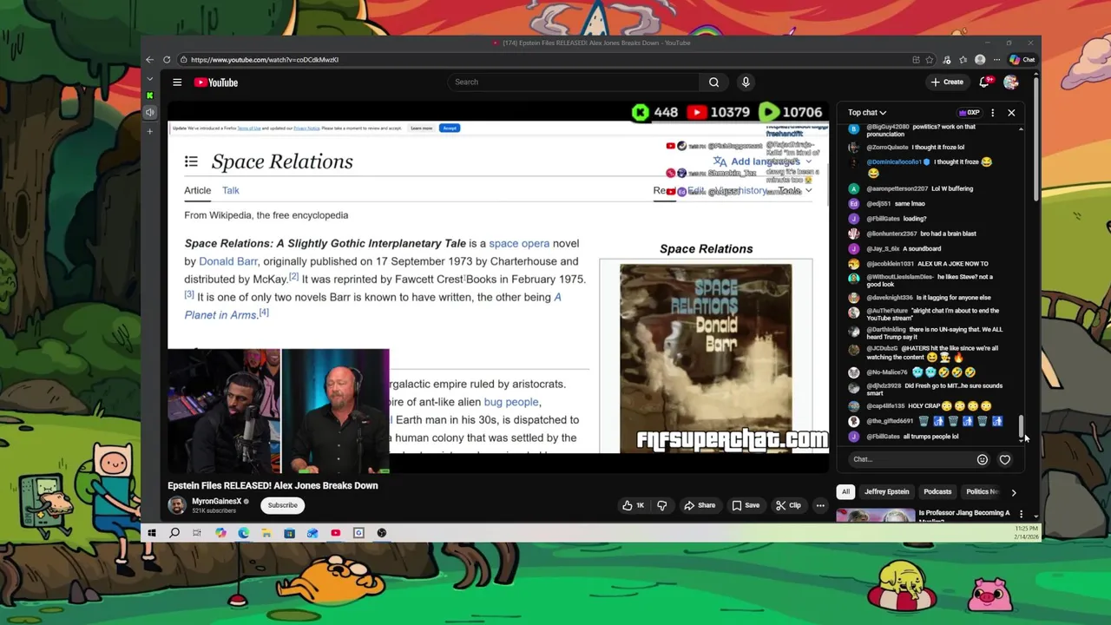Go to the YouTube home logo
Screen dimensions: 1111x625
[216, 82]
